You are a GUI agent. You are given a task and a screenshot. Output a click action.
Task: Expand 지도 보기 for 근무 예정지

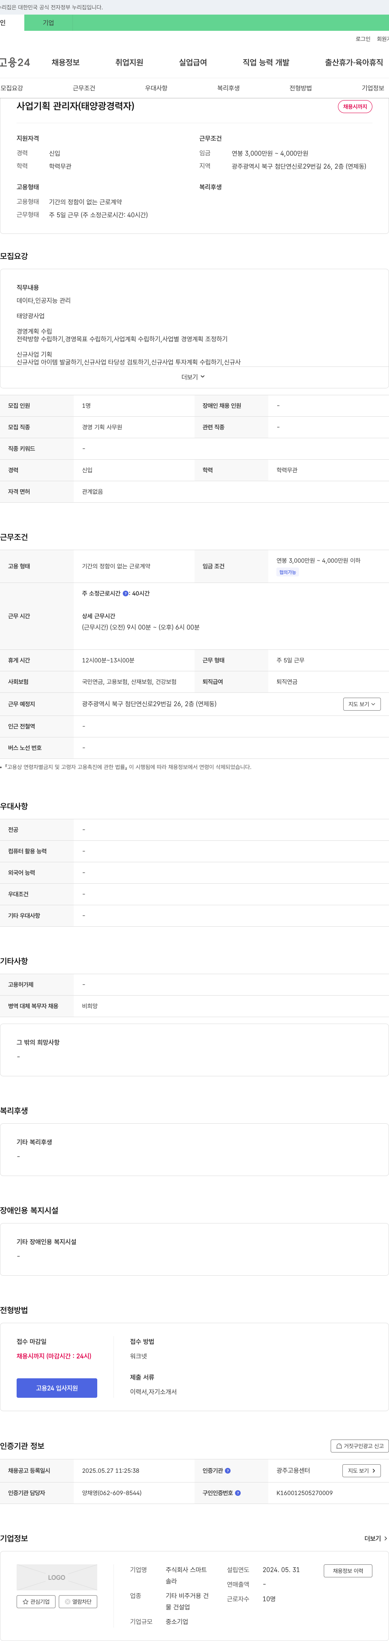(361, 704)
